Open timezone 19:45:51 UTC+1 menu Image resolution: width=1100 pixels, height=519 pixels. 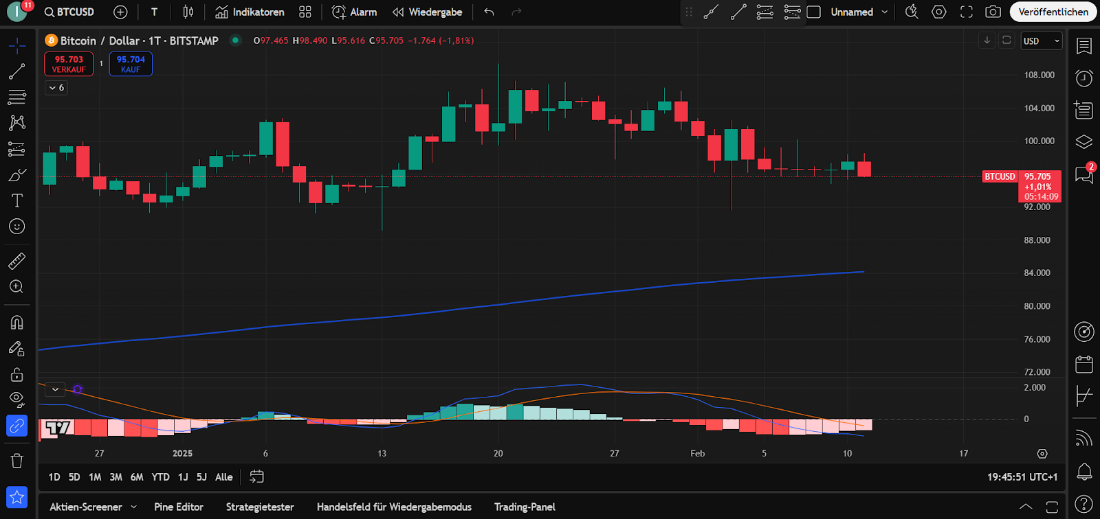(x=1022, y=477)
